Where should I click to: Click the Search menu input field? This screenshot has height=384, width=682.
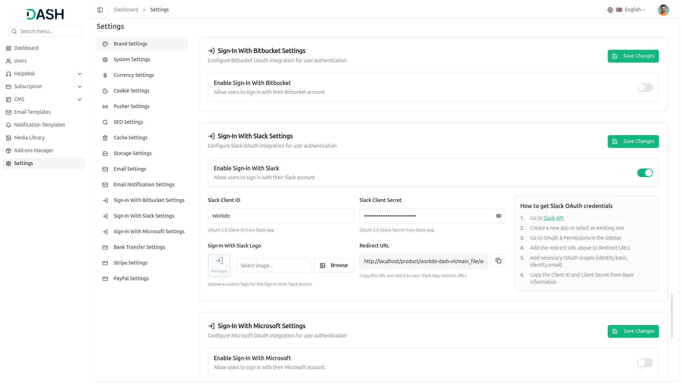(x=45, y=31)
